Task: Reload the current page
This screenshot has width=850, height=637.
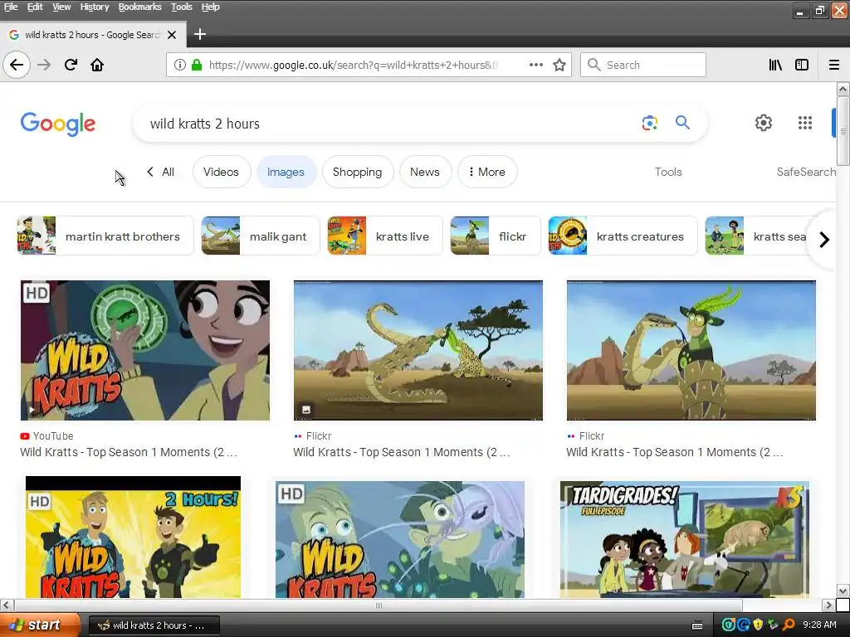Action: click(71, 65)
